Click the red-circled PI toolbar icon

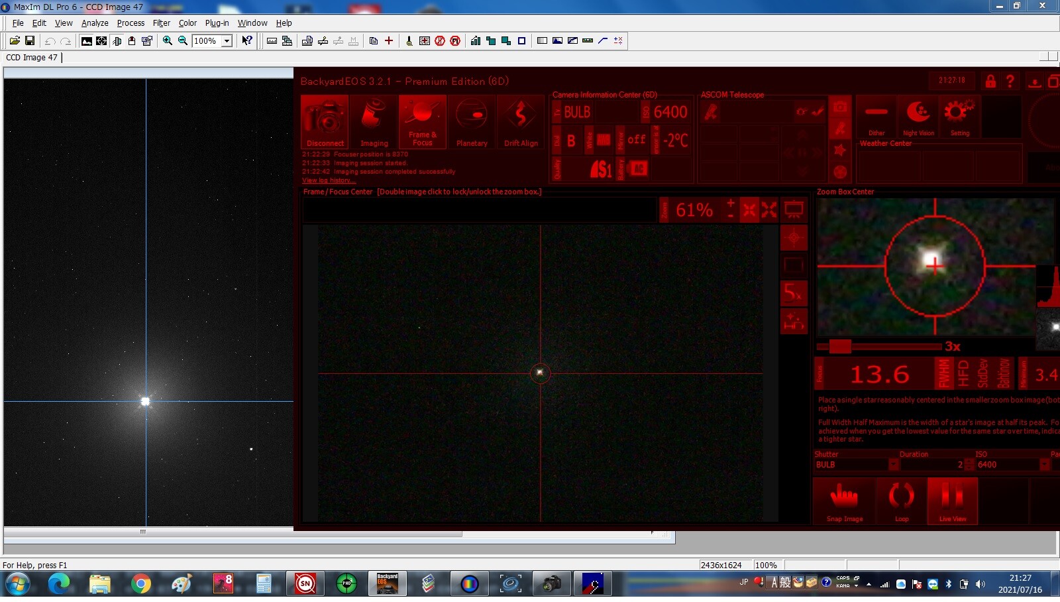pos(455,41)
